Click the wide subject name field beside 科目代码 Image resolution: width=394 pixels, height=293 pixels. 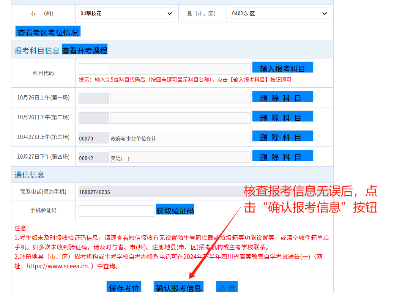pos(180,69)
